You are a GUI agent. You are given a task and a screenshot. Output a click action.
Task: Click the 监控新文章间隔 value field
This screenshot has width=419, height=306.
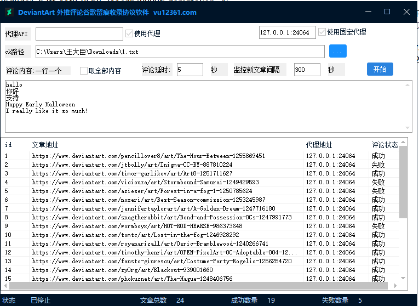click(x=307, y=70)
